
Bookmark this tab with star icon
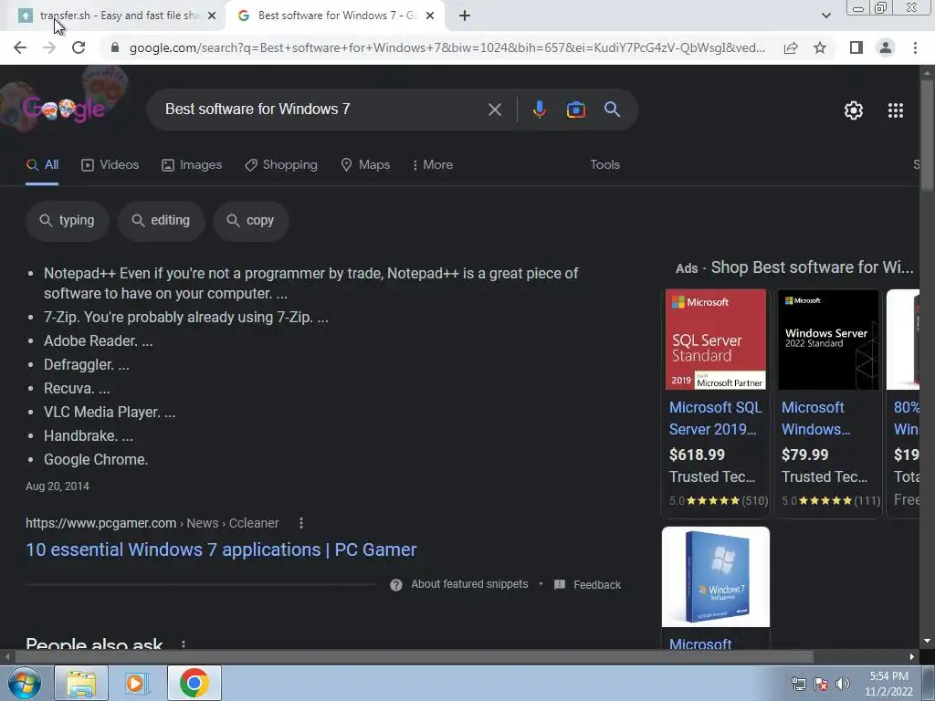point(820,47)
